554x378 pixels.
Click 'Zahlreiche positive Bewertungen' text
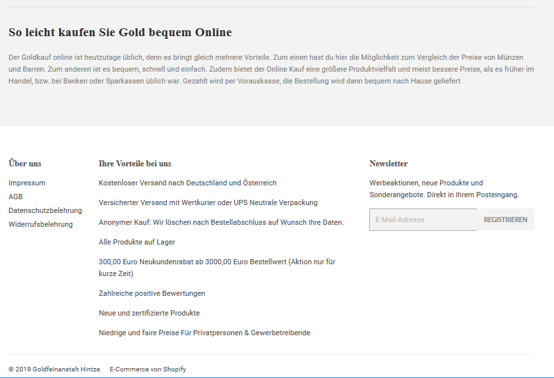[x=152, y=294]
